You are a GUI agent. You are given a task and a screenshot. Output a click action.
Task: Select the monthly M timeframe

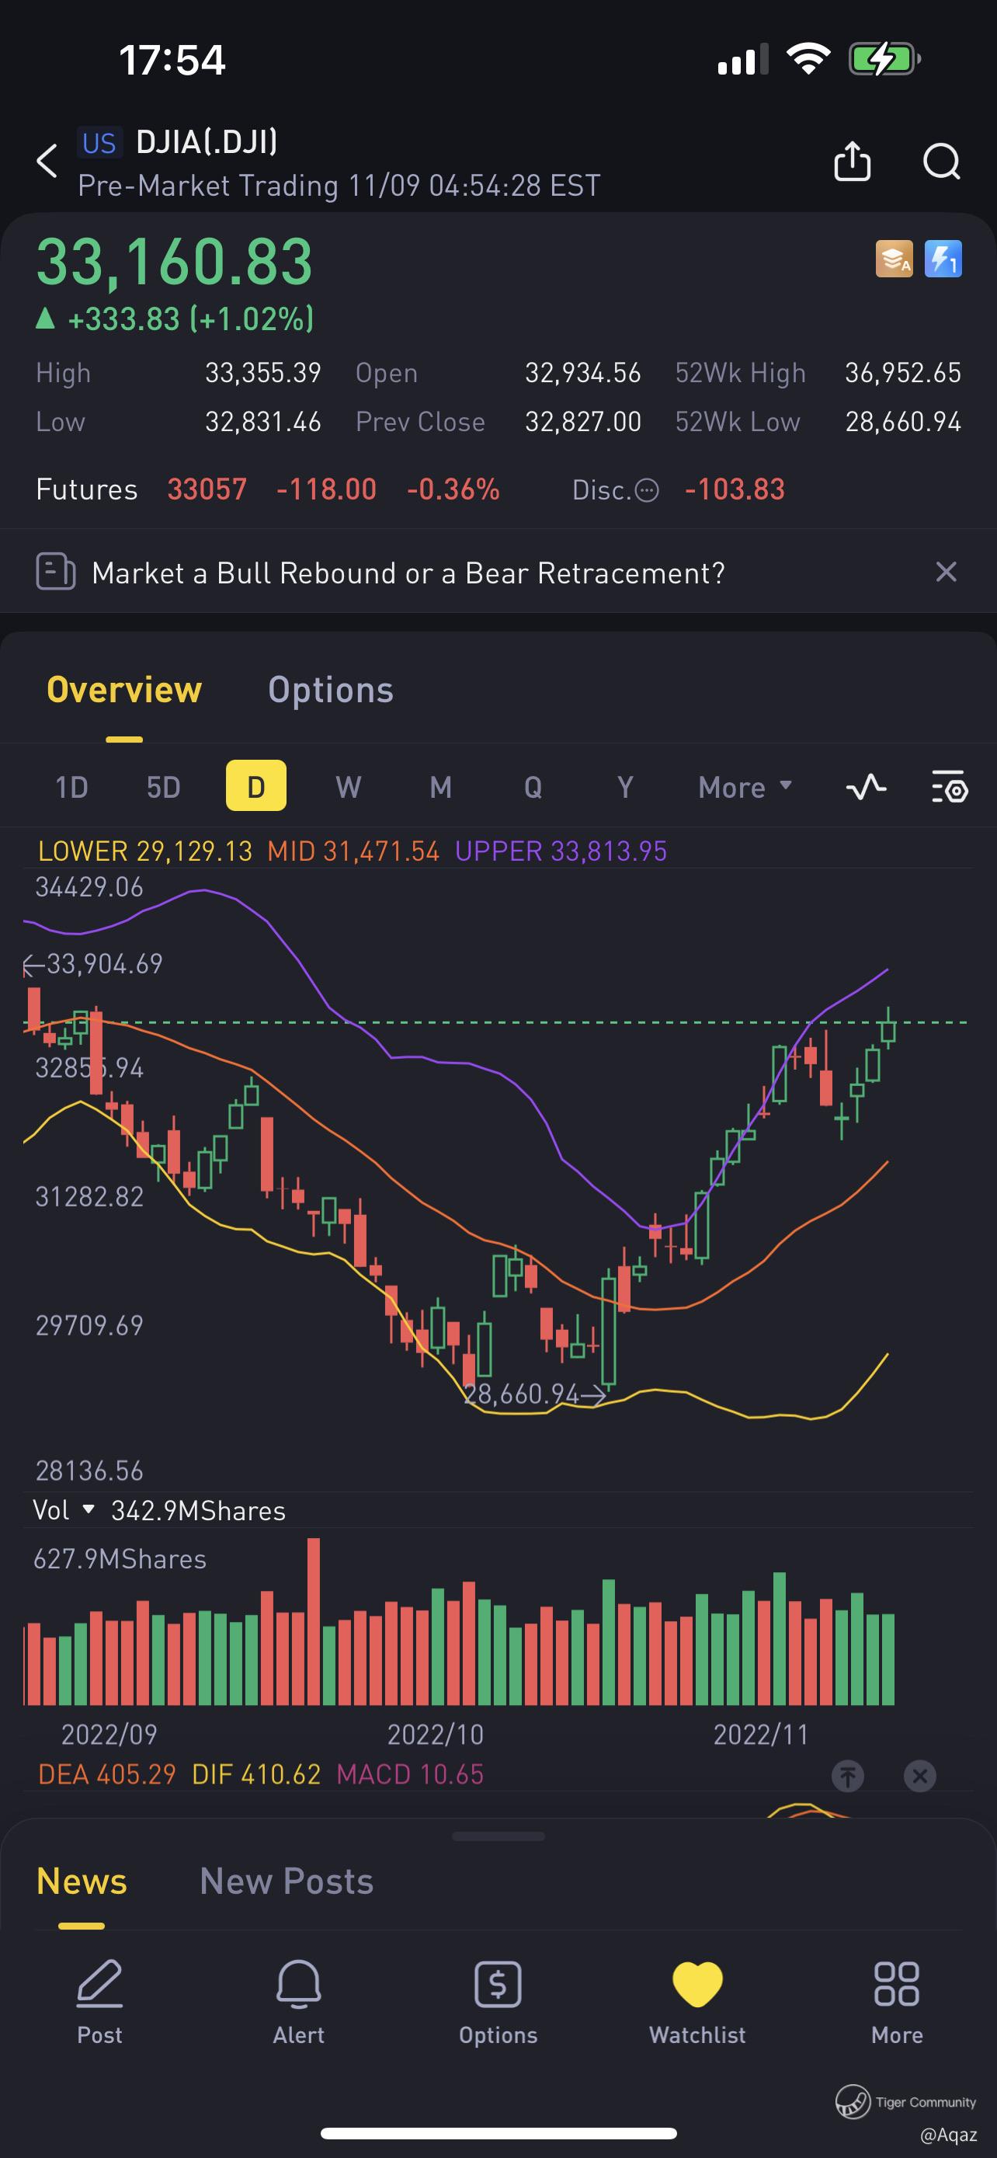pyautogui.click(x=440, y=788)
